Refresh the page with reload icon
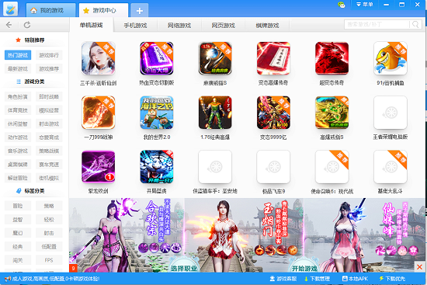427x285 pixels. click(27, 25)
